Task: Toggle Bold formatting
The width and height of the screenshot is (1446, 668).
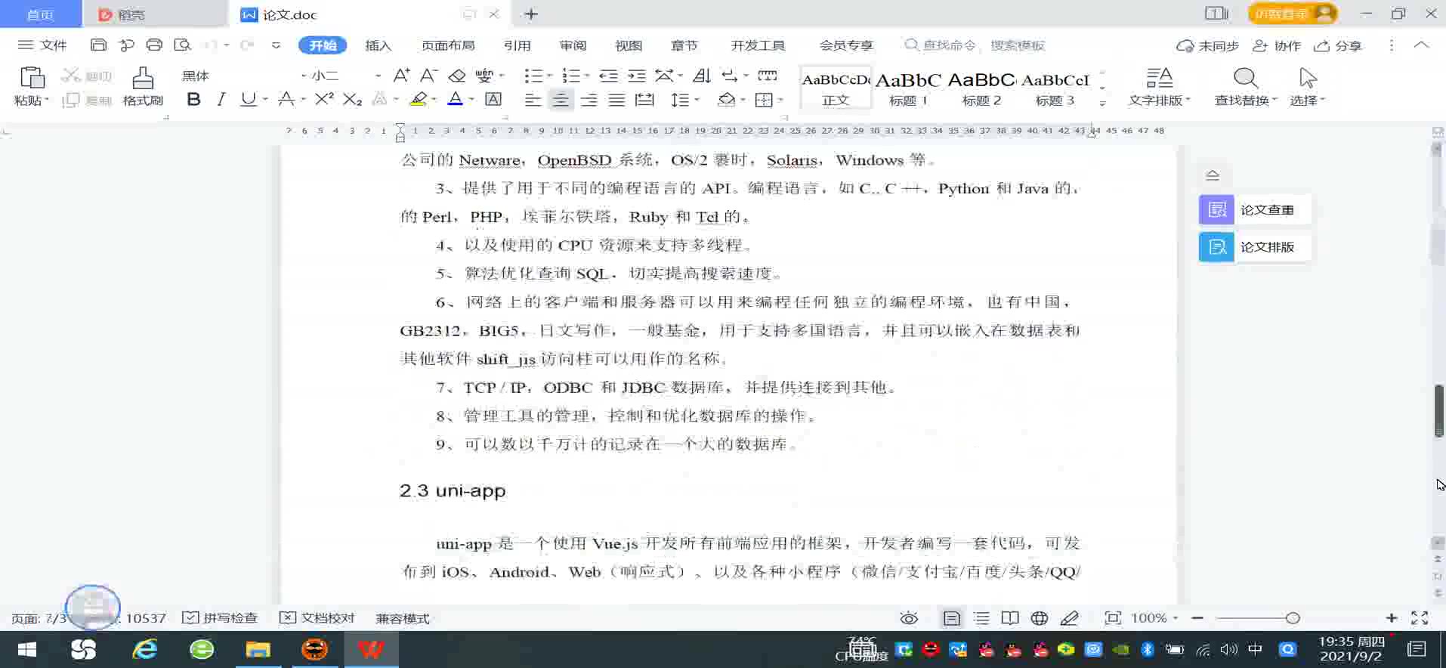Action: point(193,99)
